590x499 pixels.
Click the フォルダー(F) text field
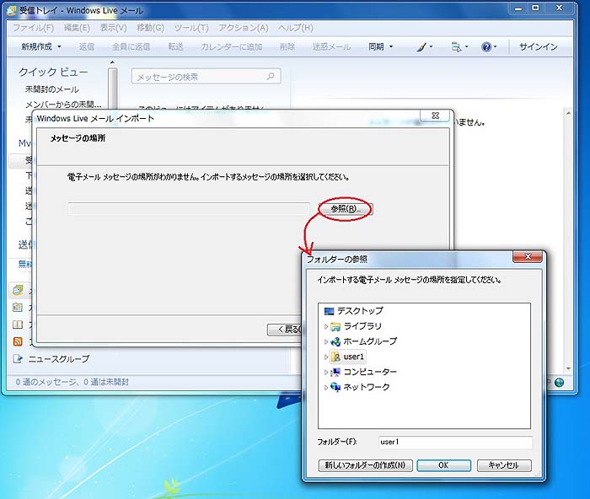click(x=455, y=442)
